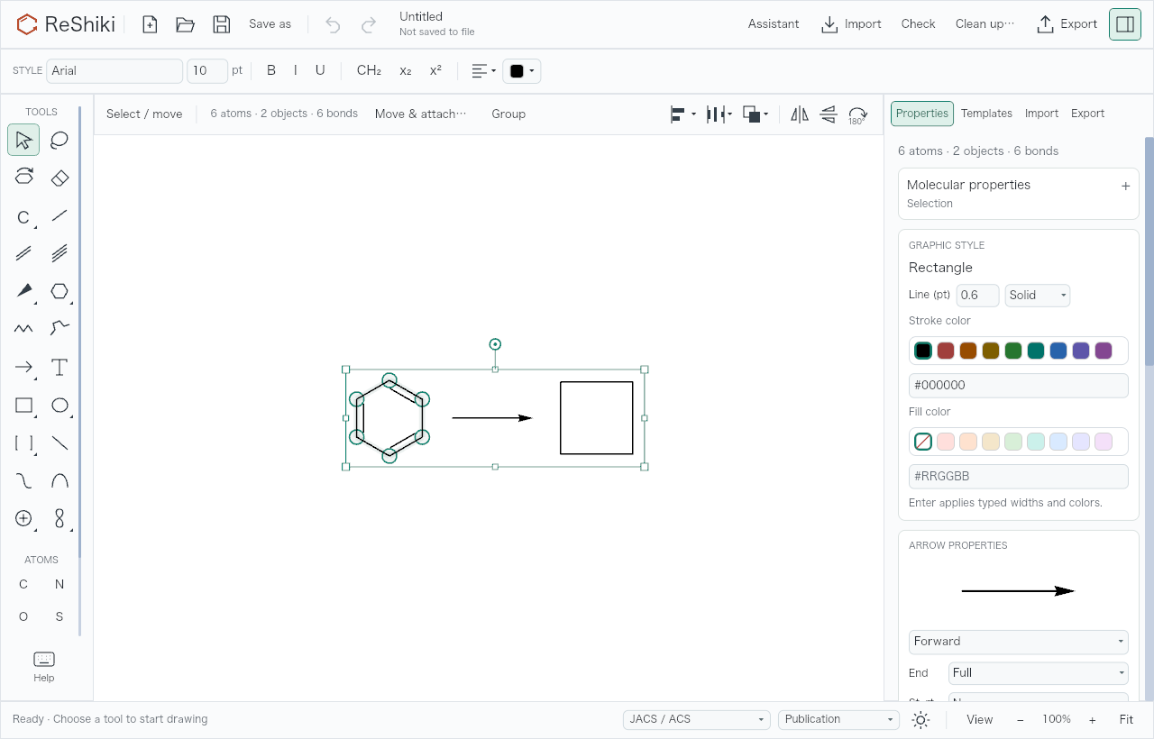Viewport: 1154px width, 739px height.
Task: Choose the benzene ring tool
Action: [60, 291]
